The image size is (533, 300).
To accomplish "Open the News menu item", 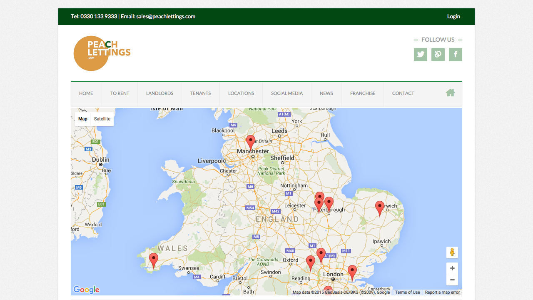I will [326, 93].
